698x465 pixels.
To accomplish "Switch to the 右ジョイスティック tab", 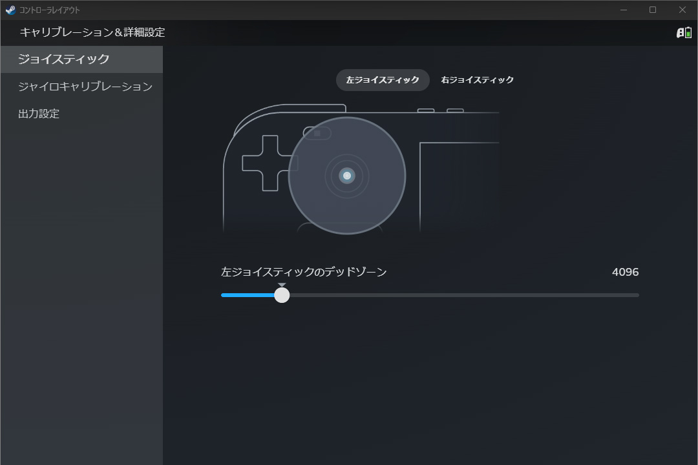I will (477, 80).
